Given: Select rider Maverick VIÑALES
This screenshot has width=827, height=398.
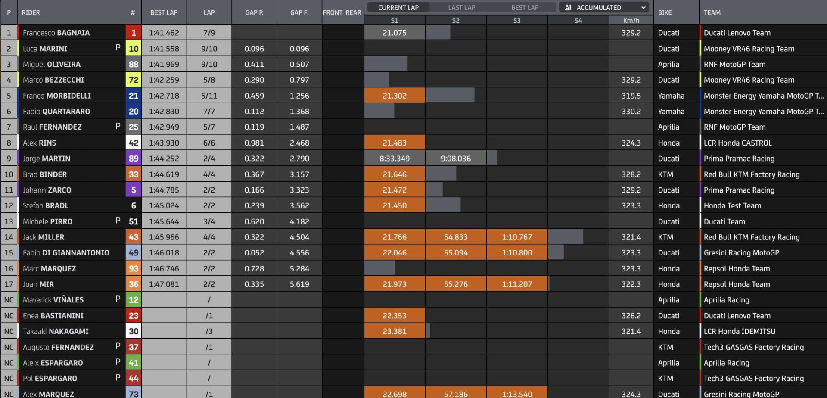Looking at the screenshot, I should tap(53, 299).
